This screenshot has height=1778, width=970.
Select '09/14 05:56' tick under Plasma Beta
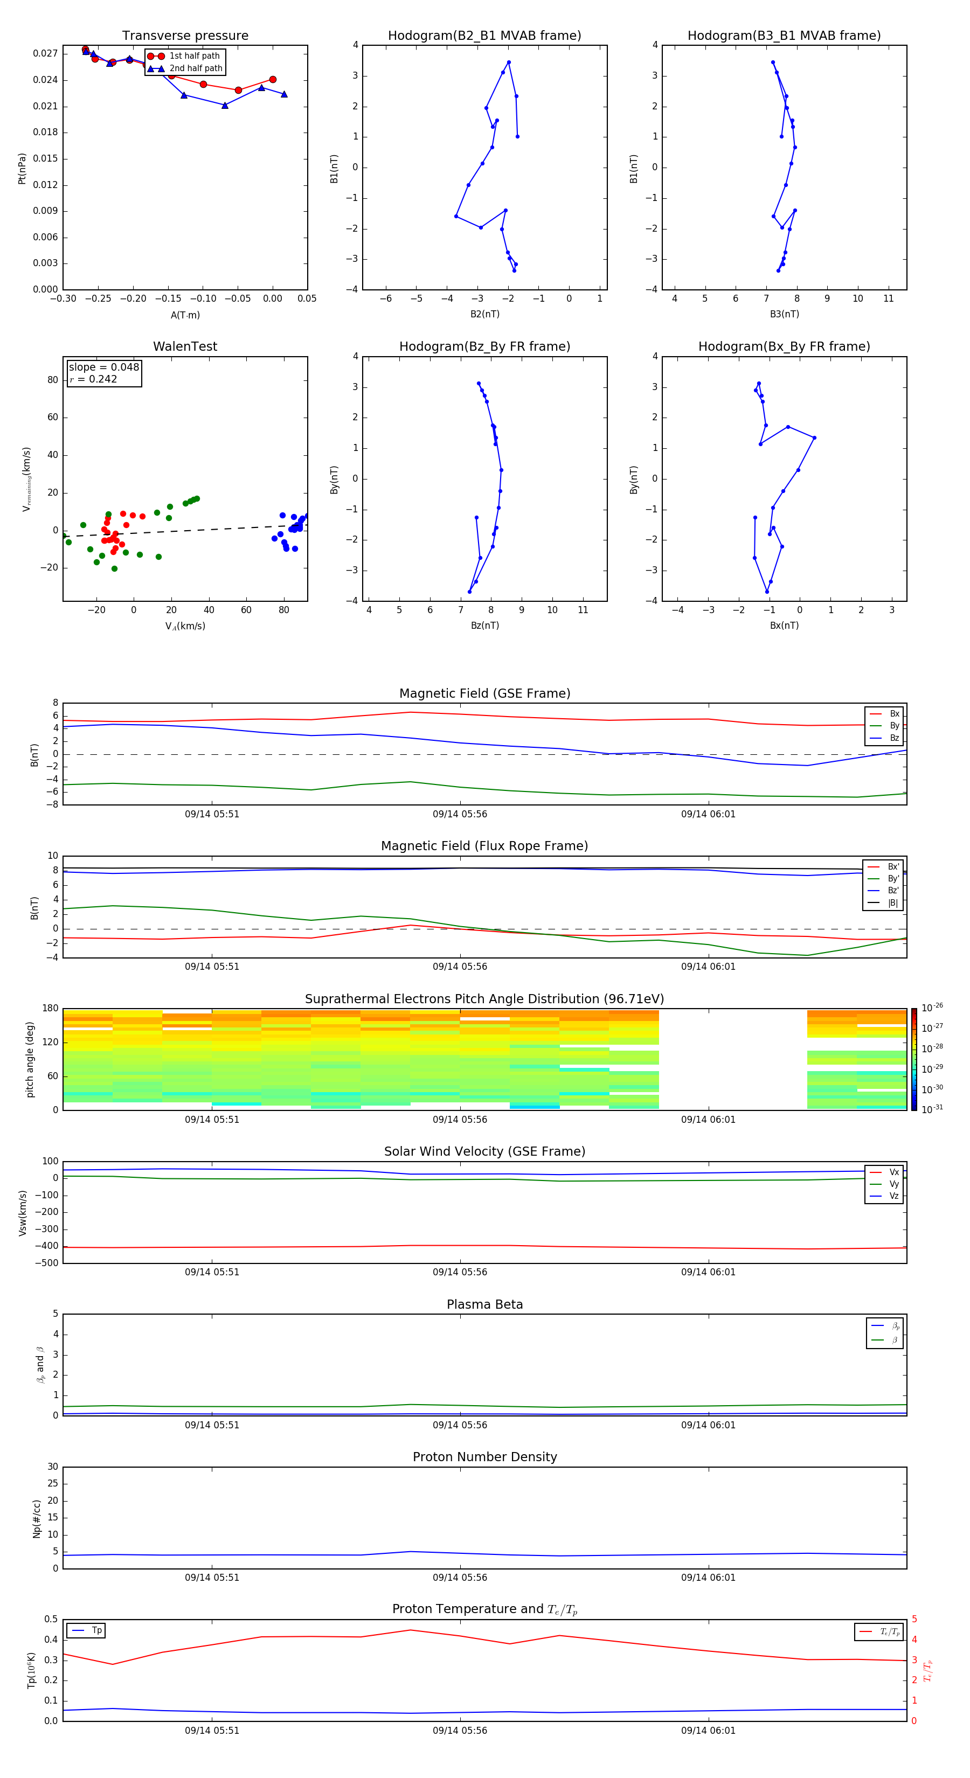click(x=460, y=1425)
